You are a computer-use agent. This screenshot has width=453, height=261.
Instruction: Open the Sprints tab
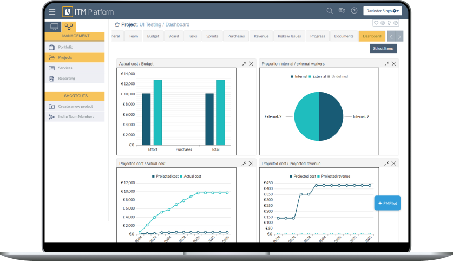coord(212,36)
